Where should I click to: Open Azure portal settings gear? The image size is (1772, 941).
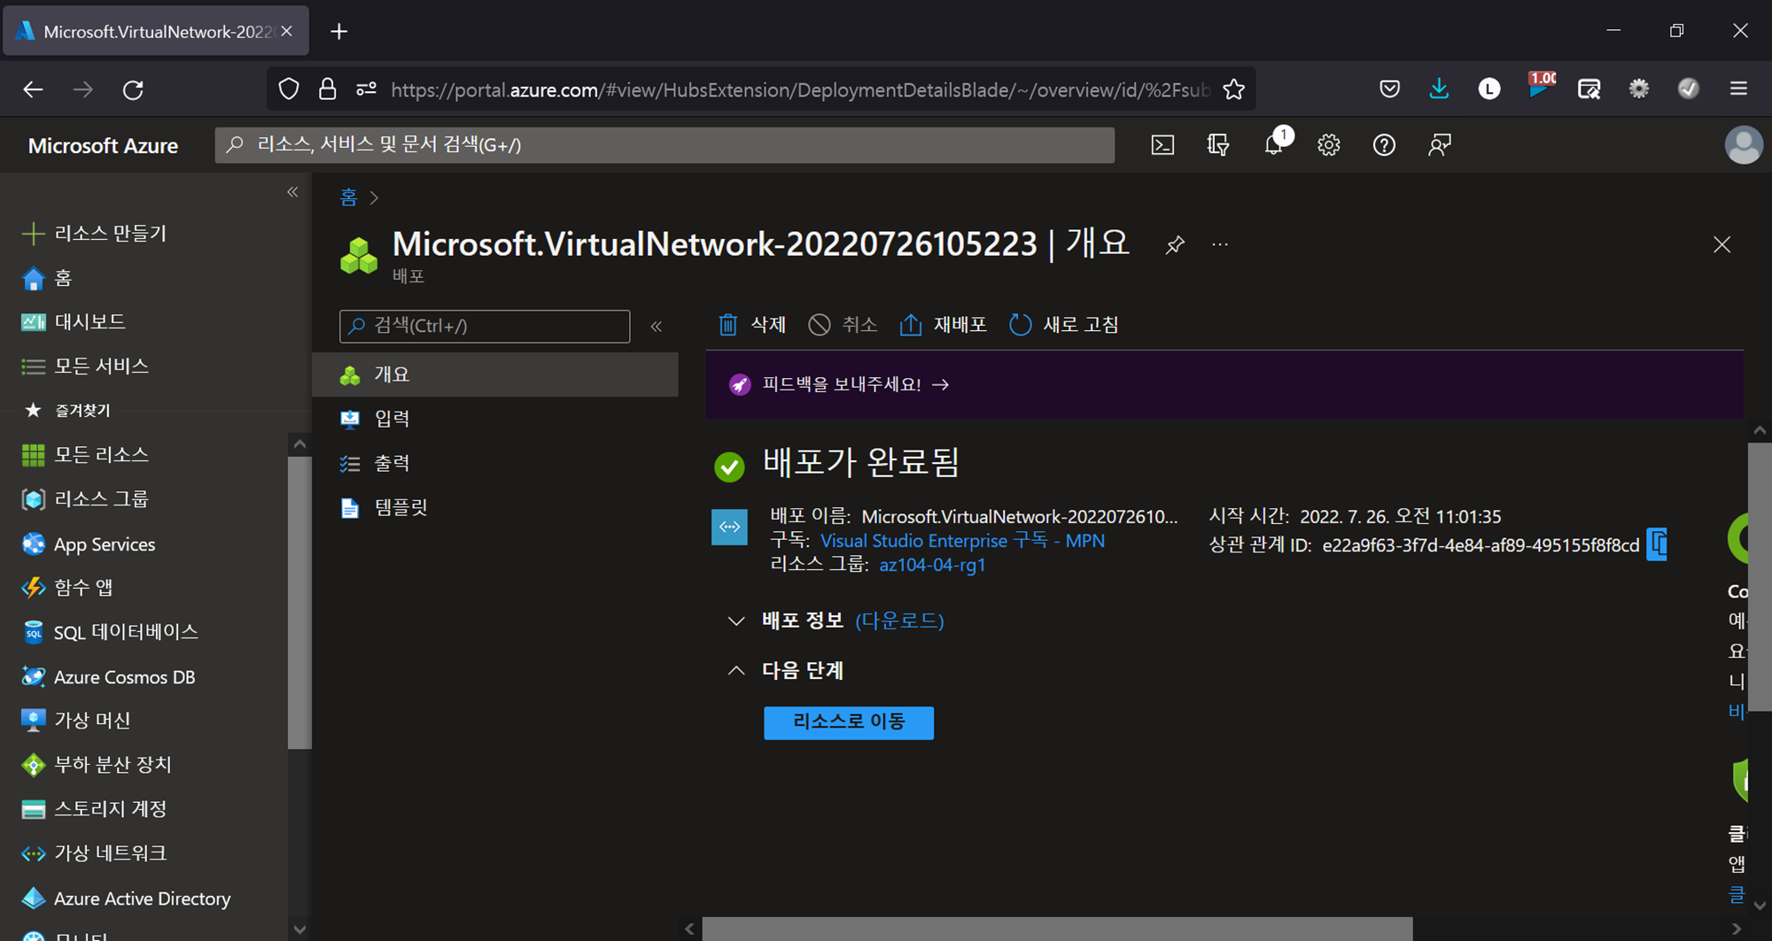pyautogui.click(x=1328, y=145)
